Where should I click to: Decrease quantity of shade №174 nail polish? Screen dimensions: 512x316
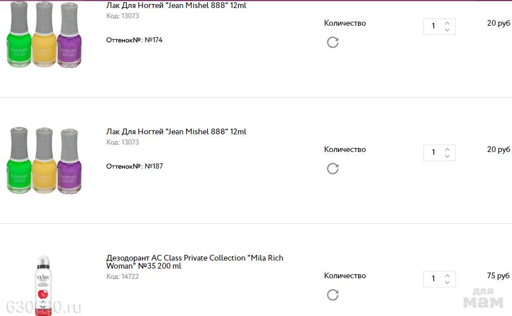[447, 30]
